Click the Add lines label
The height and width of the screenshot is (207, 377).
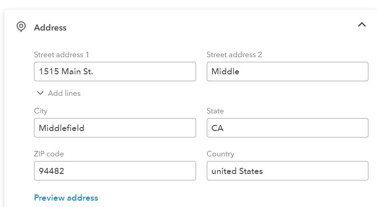pyautogui.click(x=64, y=93)
